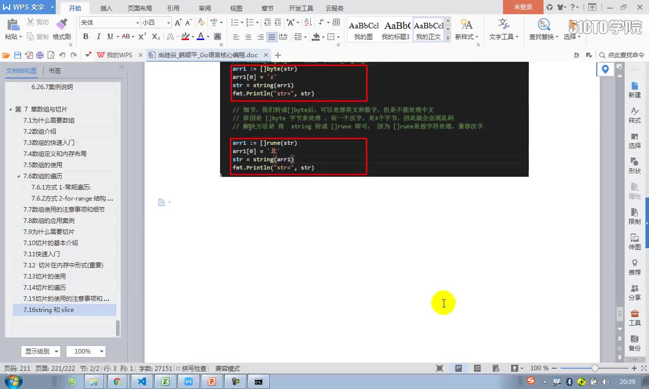Screen dimensions: 649x389
Task: Move the zoom slider handle
Action: coord(595,368)
